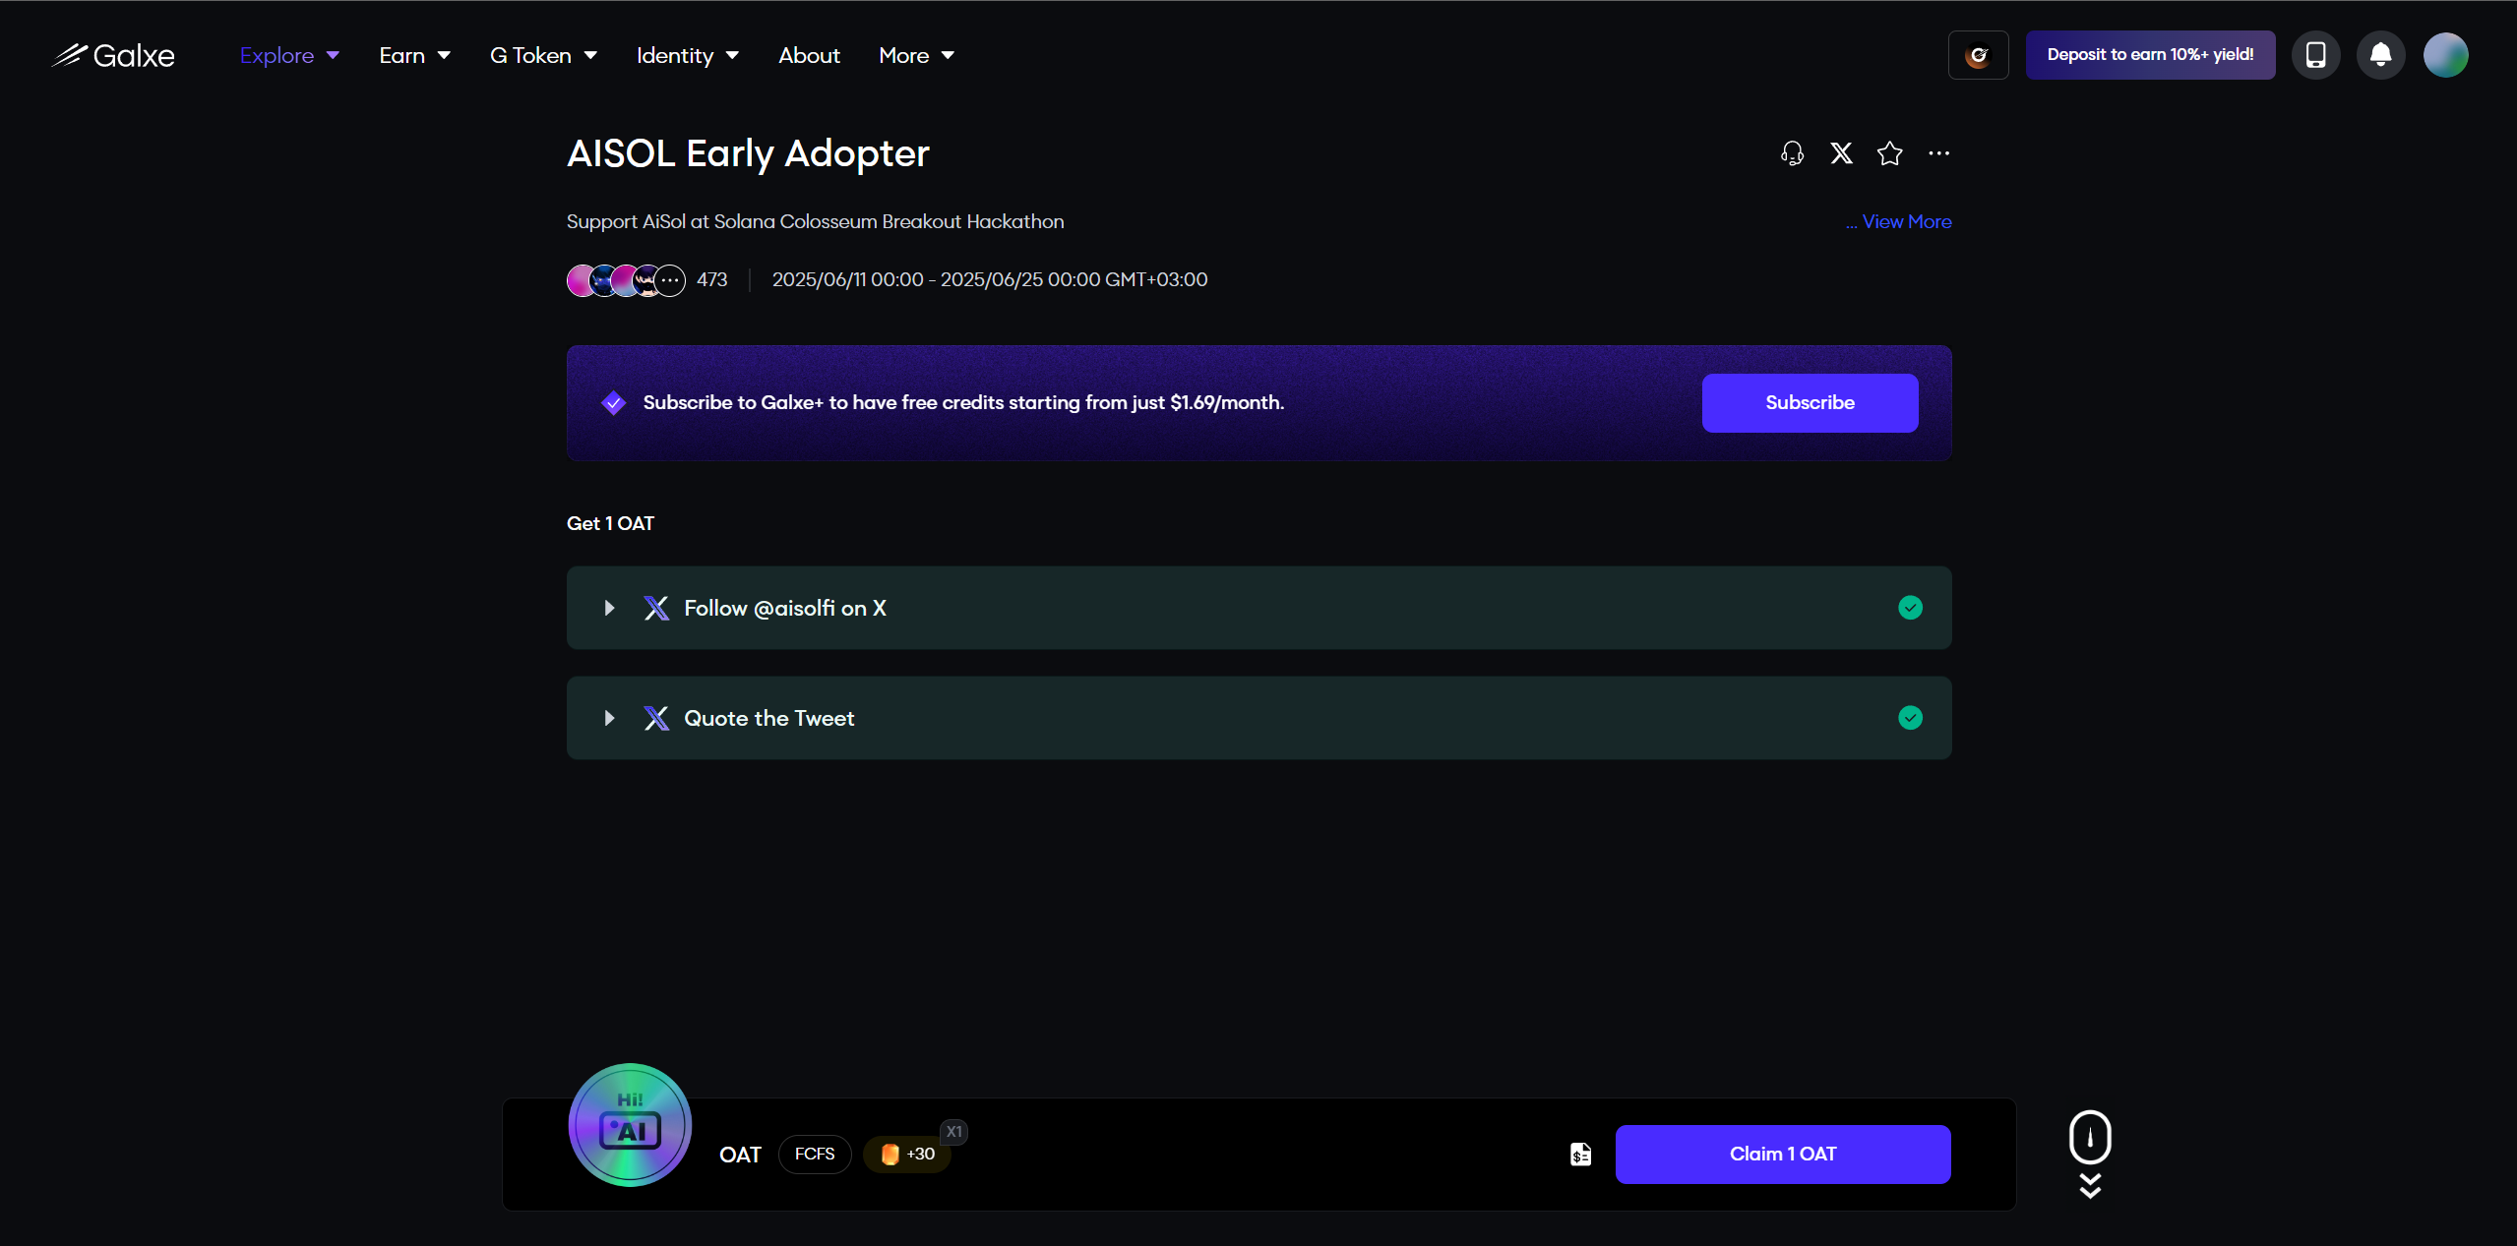The height and width of the screenshot is (1246, 2517).
Task: Click the 473 participants count
Action: (x=711, y=279)
